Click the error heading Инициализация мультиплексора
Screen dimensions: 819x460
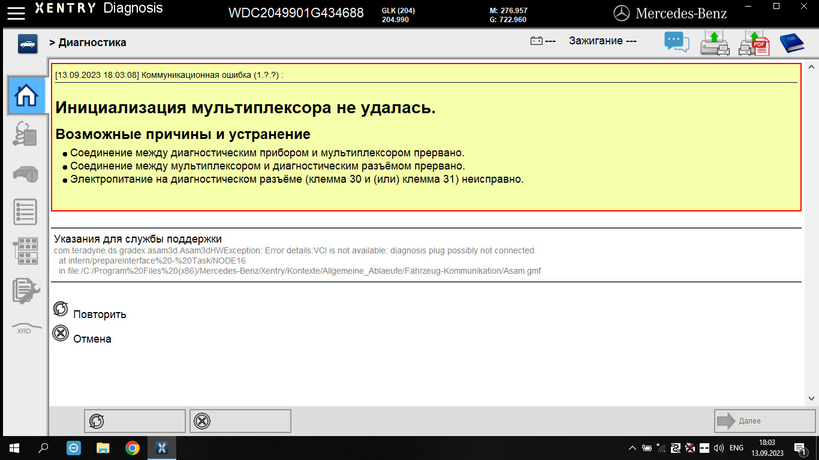[245, 108]
